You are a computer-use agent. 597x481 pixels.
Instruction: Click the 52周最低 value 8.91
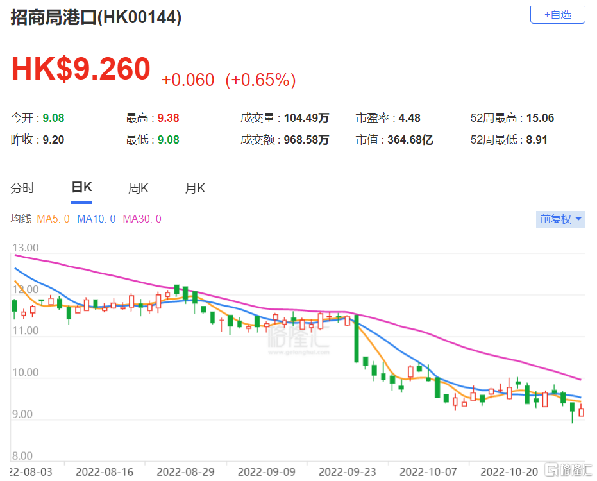[x=537, y=140]
